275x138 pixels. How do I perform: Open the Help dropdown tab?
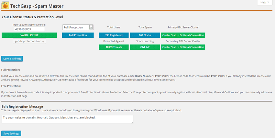click(264, 2)
